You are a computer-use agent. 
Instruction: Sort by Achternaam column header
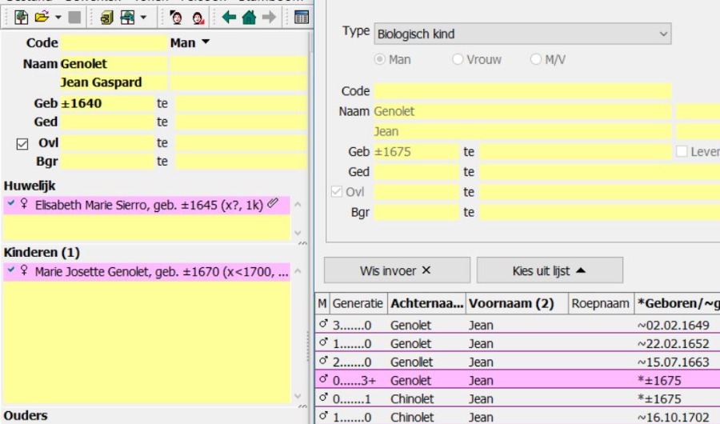point(425,304)
